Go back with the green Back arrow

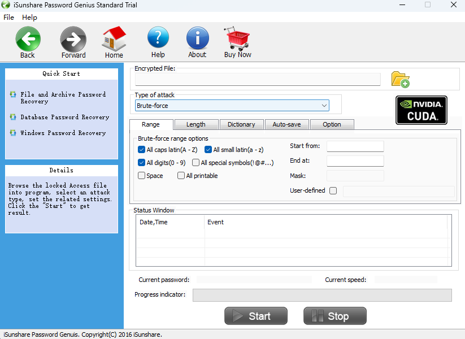click(28, 38)
